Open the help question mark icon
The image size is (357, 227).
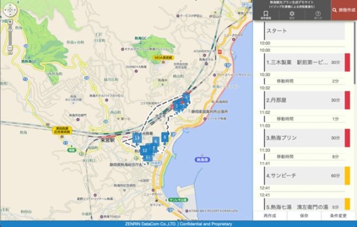(318, 15)
